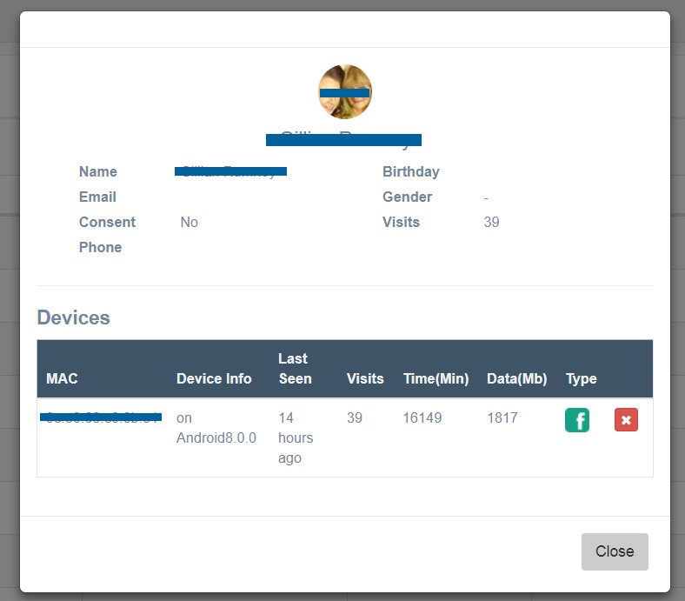Click the green Facebook type icon
The height and width of the screenshot is (601, 685).
tap(576, 420)
